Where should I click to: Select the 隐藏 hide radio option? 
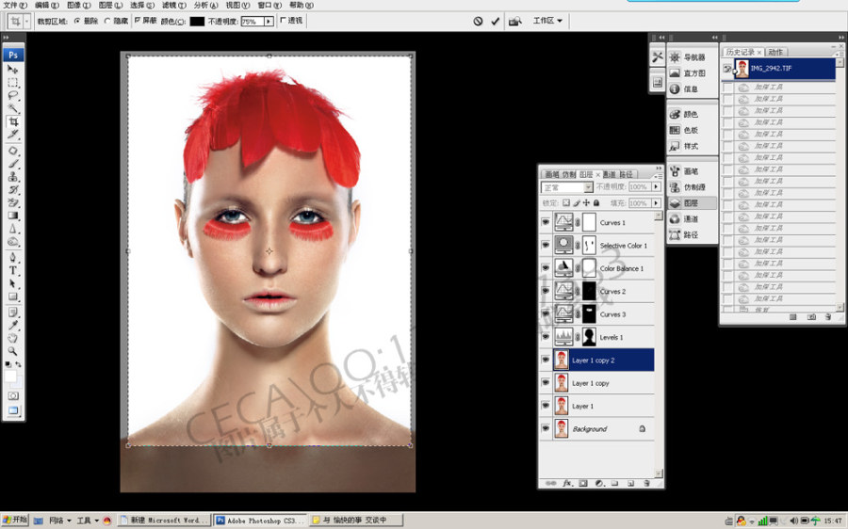(107, 21)
